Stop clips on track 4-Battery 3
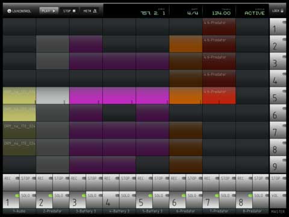289x217 pixels. coord(128,183)
